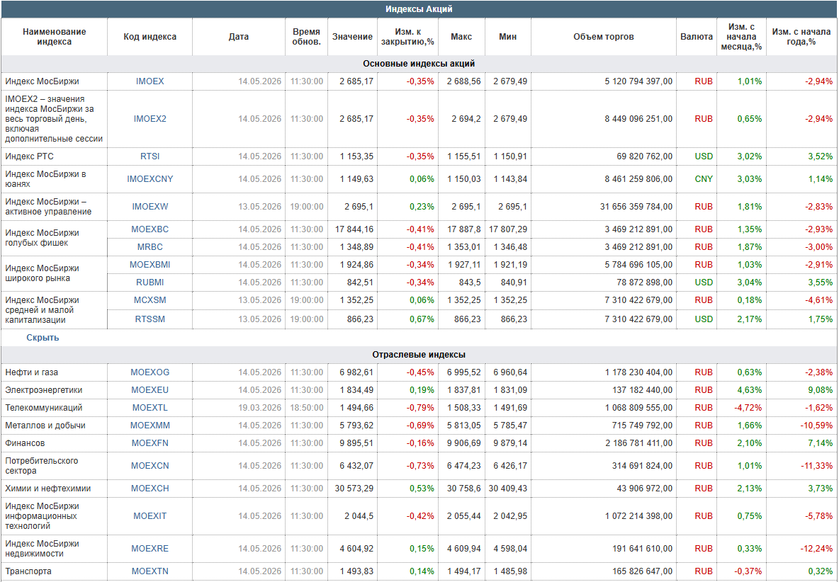The width and height of the screenshot is (839, 582).
Task: Click the MOEXEU year change 9,08%
Action: click(821, 390)
